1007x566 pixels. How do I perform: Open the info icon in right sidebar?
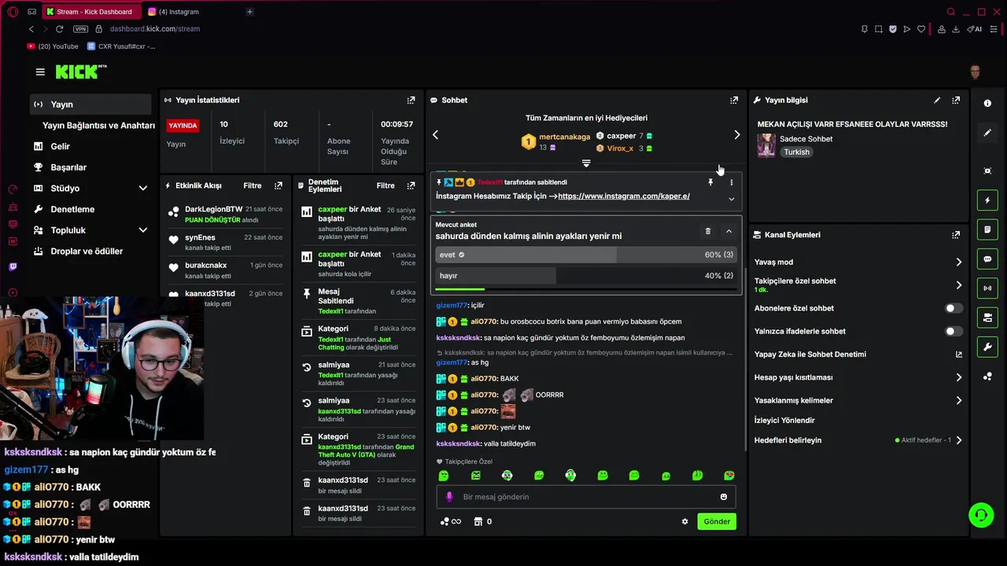click(x=987, y=104)
